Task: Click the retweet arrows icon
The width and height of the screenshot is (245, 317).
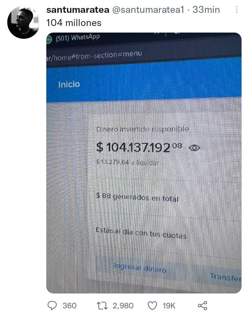Action: tap(103, 306)
